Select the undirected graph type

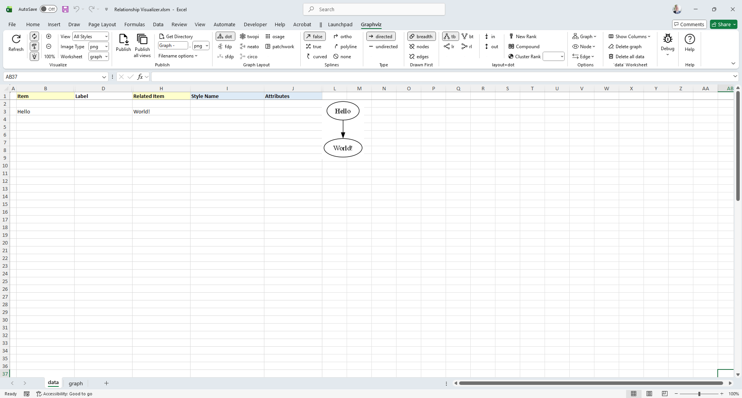point(383,47)
